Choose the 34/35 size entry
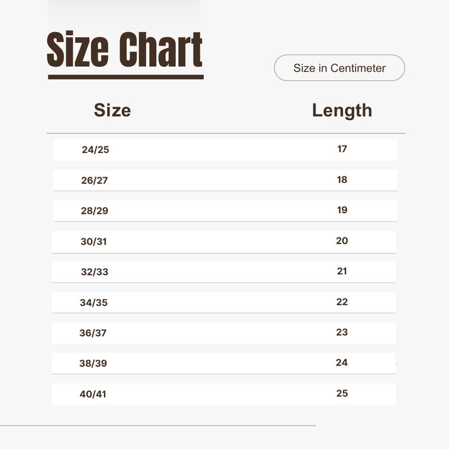Image resolution: width=449 pixels, height=449 pixels. tap(94, 303)
